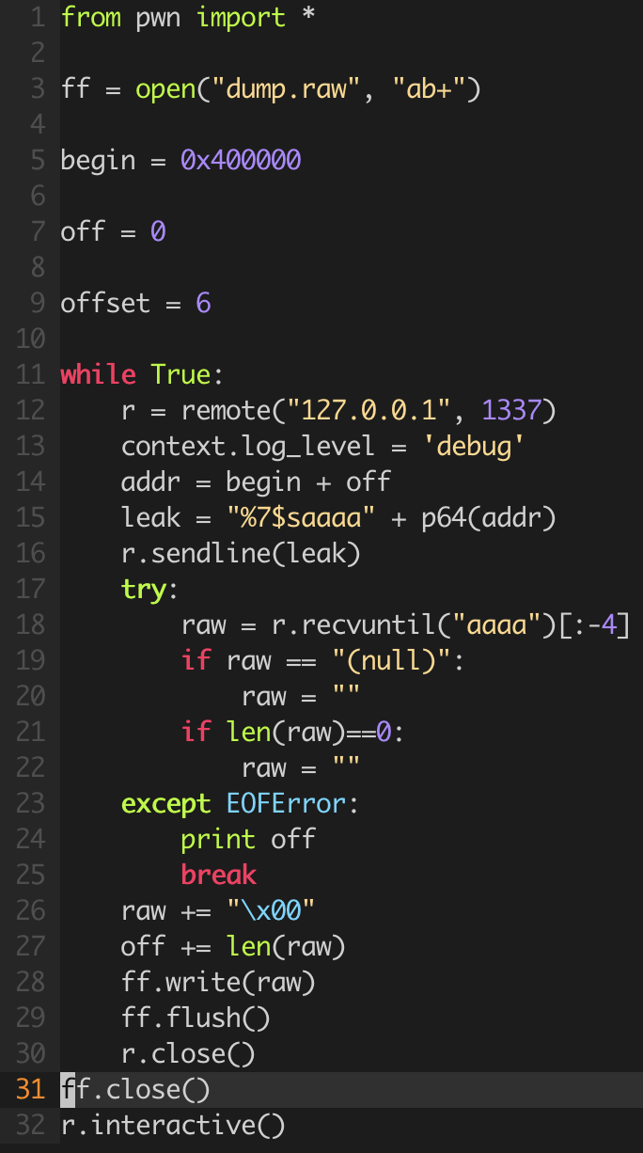Click the "dump.raw" filename string
Screen dimensions: 643x1153
[x=286, y=89]
